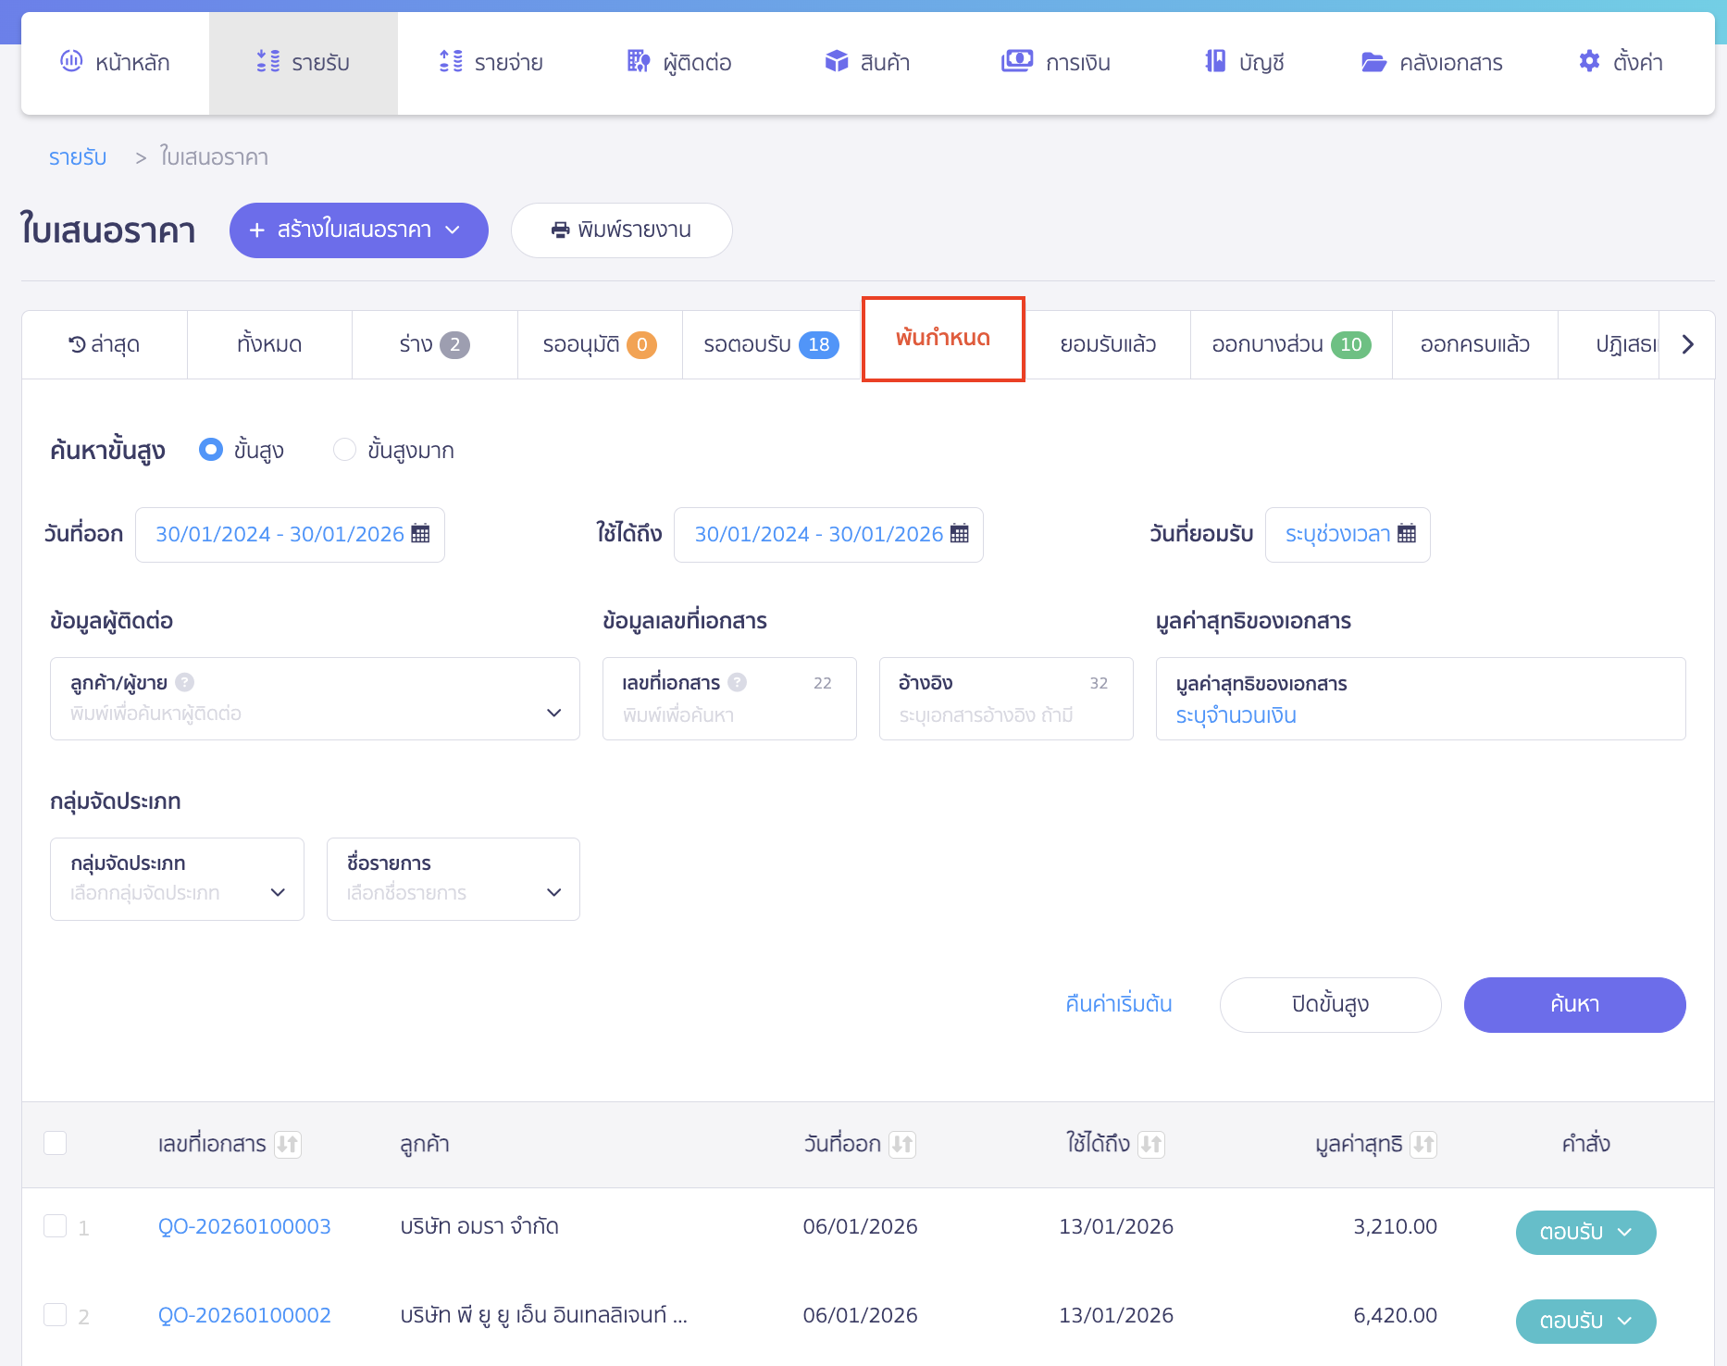
Task: Click help icon beside ลูกค้า/ผู้ขาย label
Action: (185, 683)
